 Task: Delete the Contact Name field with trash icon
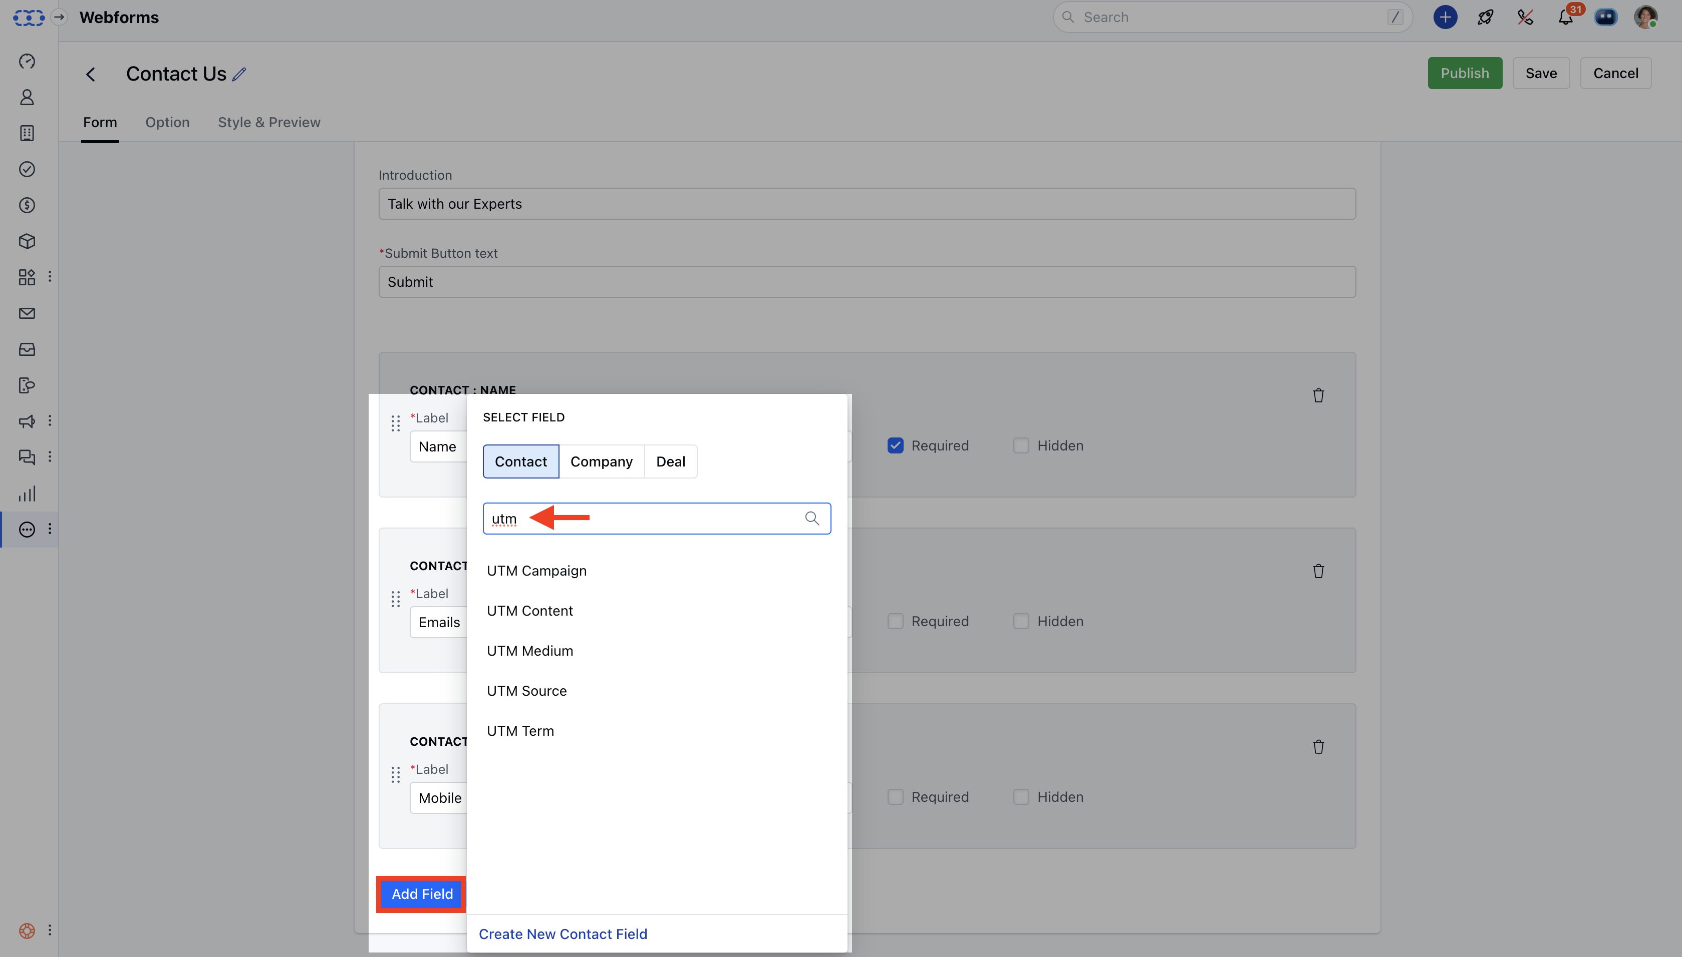pyautogui.click(x=1318, y=396)
